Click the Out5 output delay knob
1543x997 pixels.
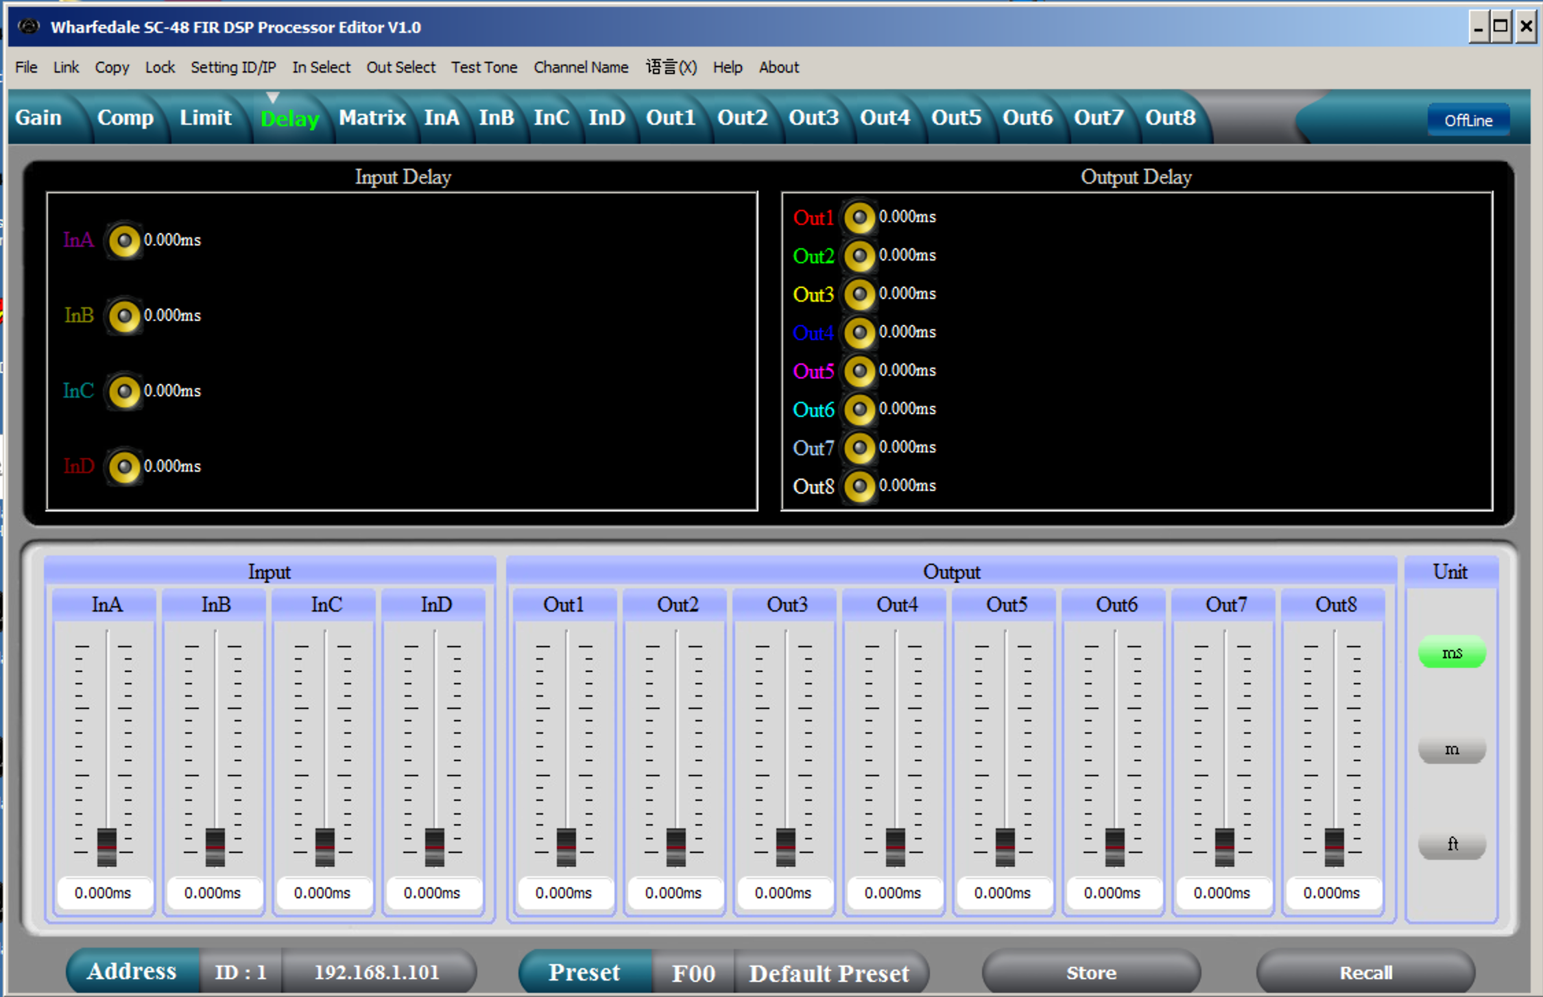click(x=859, y=372)
